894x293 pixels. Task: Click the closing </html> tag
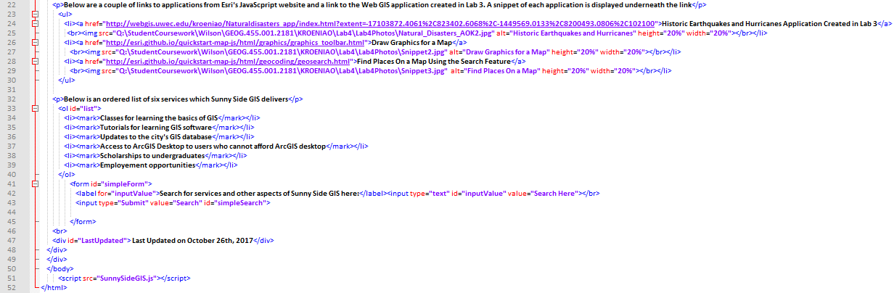(54, 287)
